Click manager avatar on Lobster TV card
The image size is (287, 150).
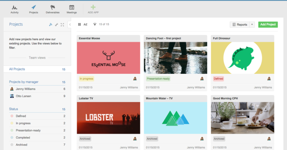click(135, 139)
